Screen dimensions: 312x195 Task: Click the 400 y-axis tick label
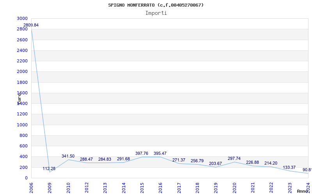(x=23, y=157)
